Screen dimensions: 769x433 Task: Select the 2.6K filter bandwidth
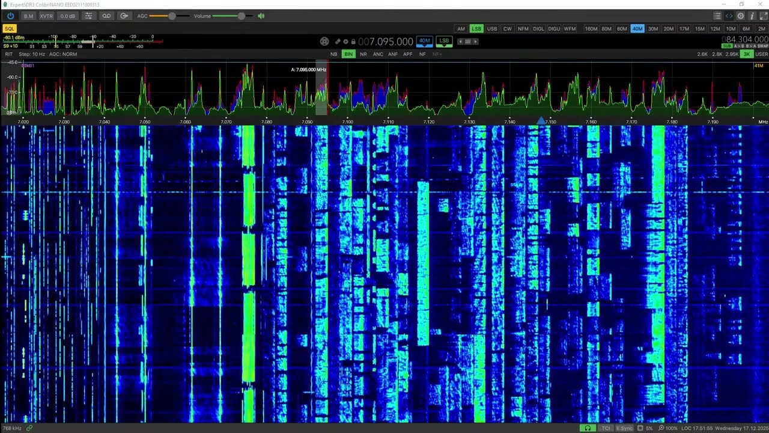pyautogui.click(x=702, y=54)
